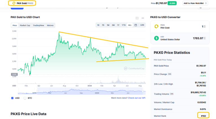Open the calendar date range picker
Screen dimensions: 216x119
pos(136,25)
